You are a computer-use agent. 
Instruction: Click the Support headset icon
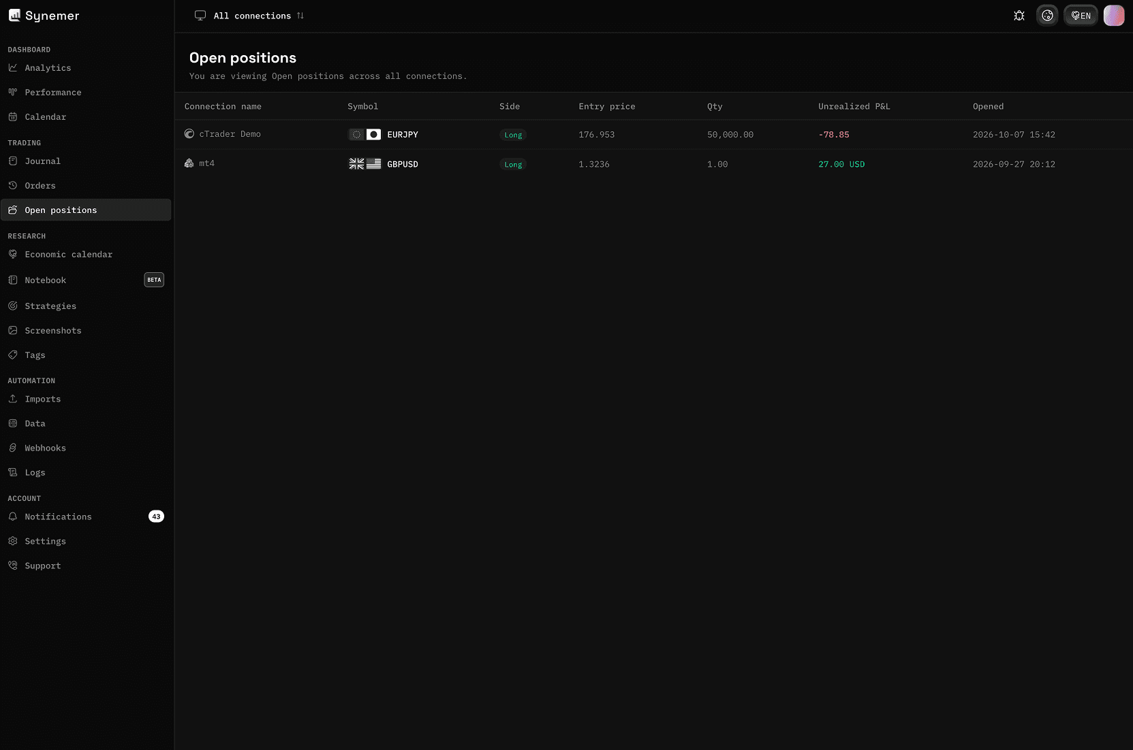(12, 566)
